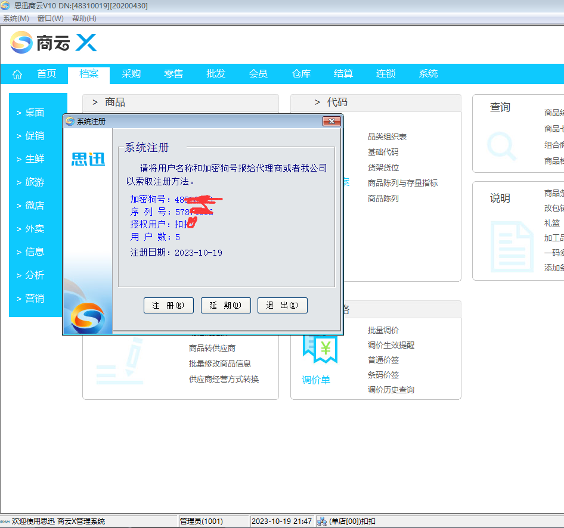
Task: Click the 系统注册 dialog title icon
Action: pos(70,122)
